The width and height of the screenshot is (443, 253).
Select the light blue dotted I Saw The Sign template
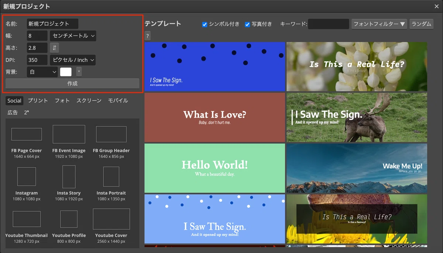point(215,219)
